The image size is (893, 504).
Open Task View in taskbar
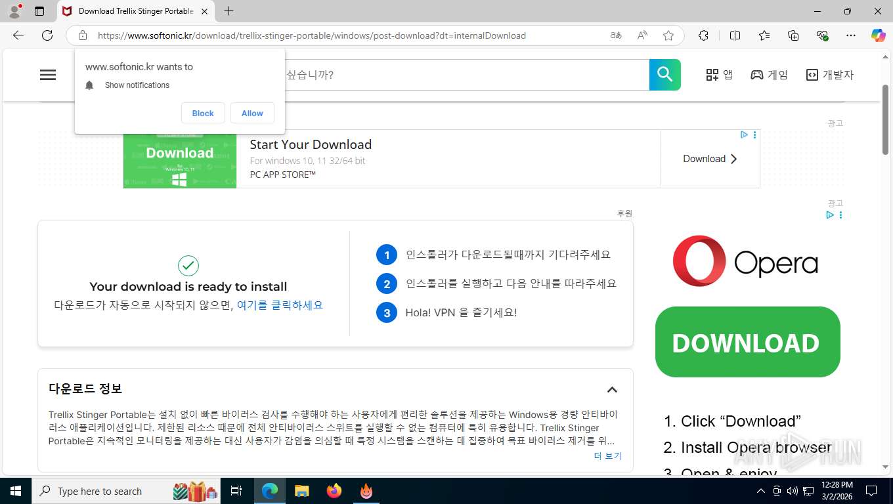tap(237, 491)
